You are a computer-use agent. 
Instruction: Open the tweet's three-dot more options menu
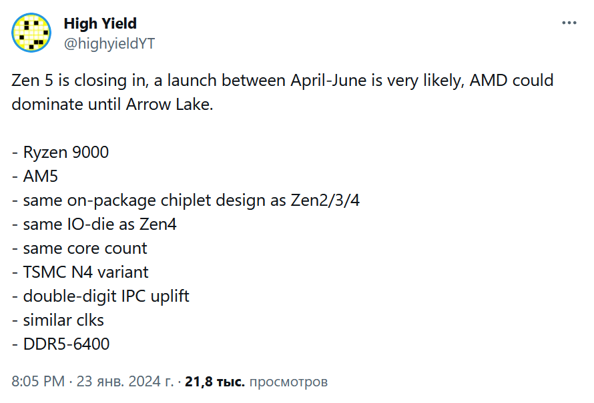click(x=569, y=23)
